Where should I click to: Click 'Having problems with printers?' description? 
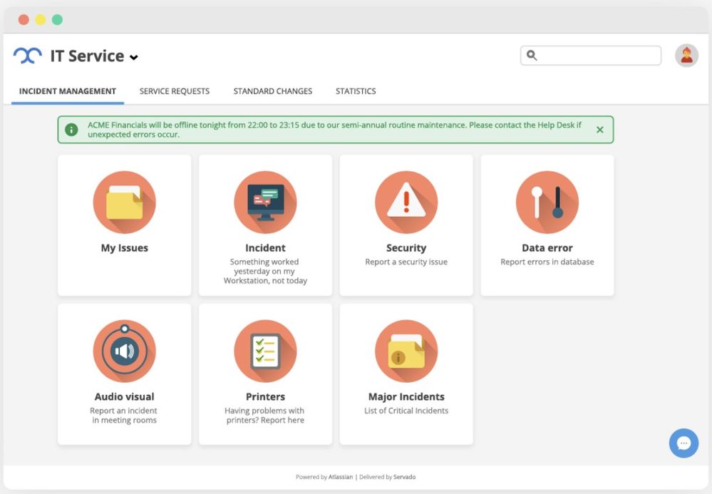click(x=266, y=416)
